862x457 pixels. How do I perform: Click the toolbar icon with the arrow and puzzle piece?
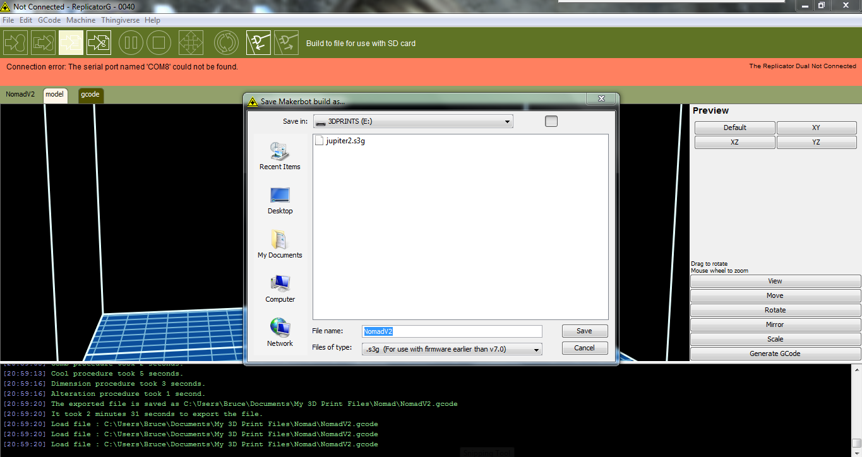pyautogui.click(x=44, y=43)
